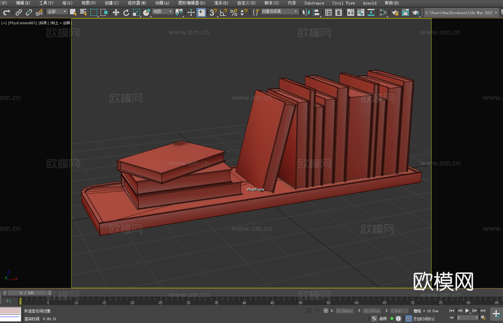Open Select by Name list

coord(83,12)
